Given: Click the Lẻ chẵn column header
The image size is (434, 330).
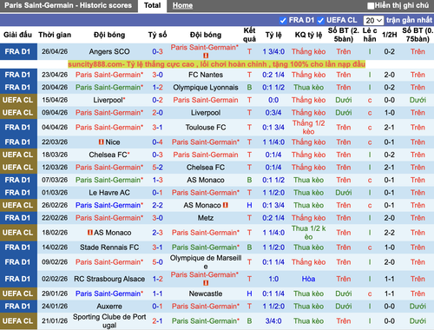Looking at the screenshot, I should 370,35.
